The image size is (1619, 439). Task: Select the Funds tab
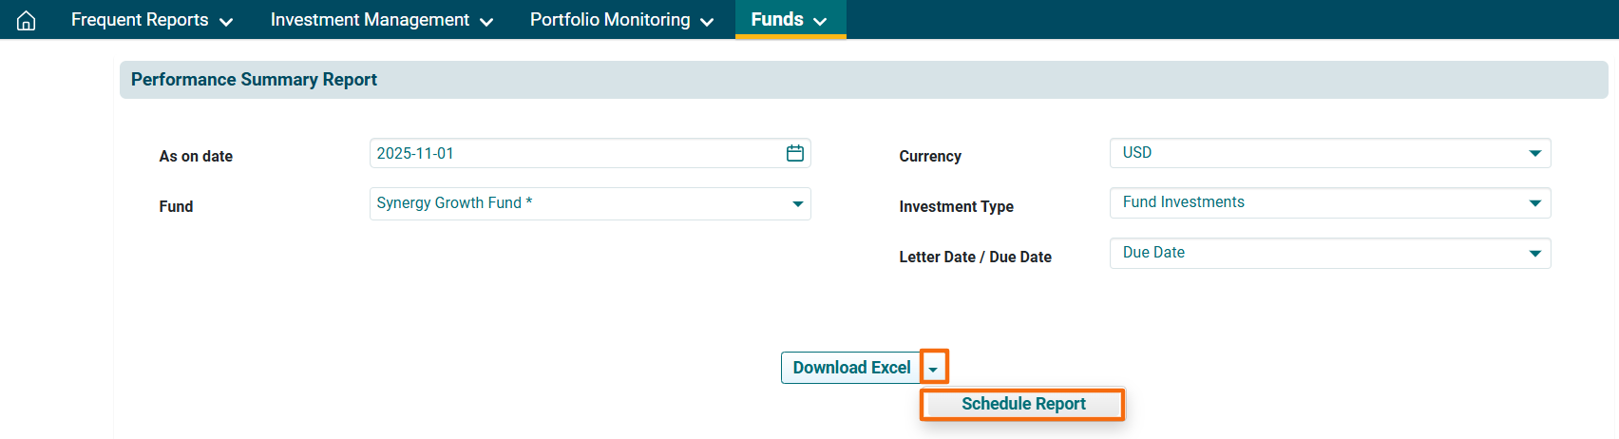[789, 20]
